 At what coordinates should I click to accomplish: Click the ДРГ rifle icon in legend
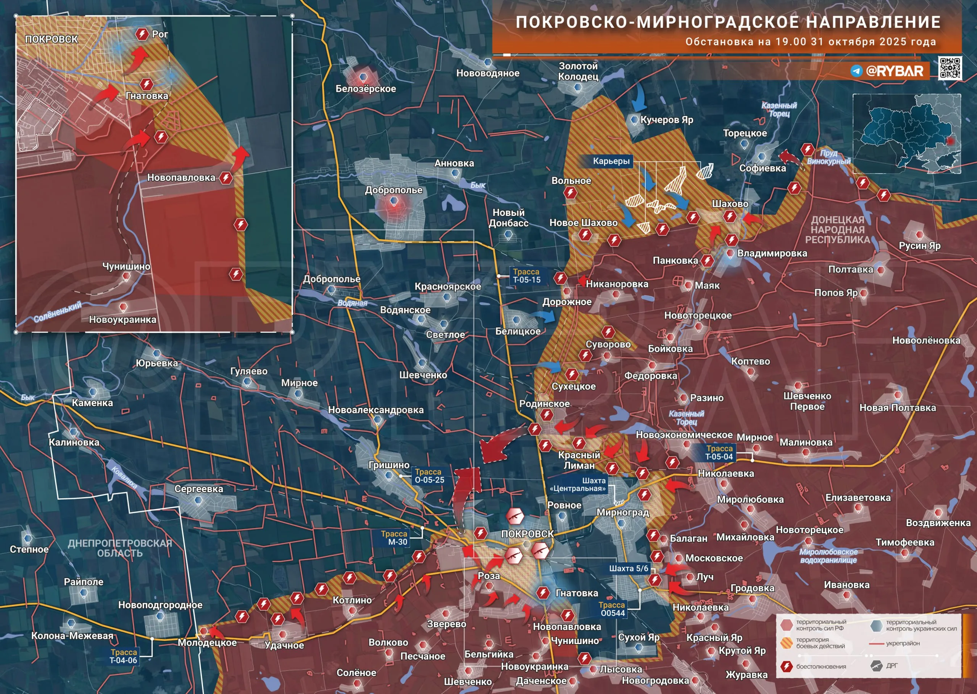(877, 666)
